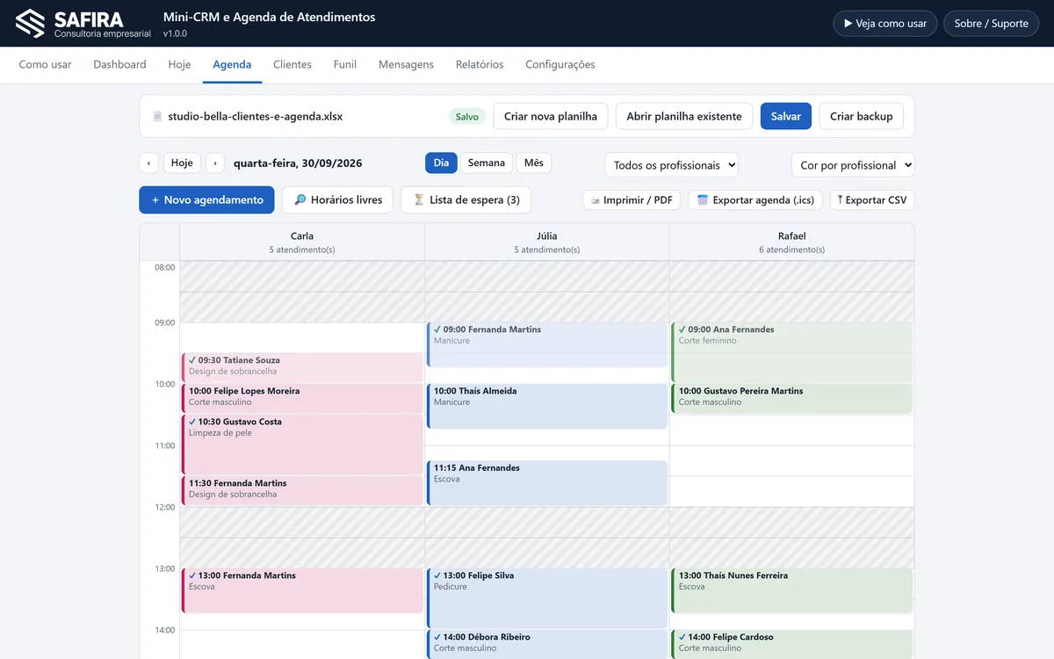Click Sobre / Suporte
Viewport: 1054px width, 659px height.
(x=991, y=24)
